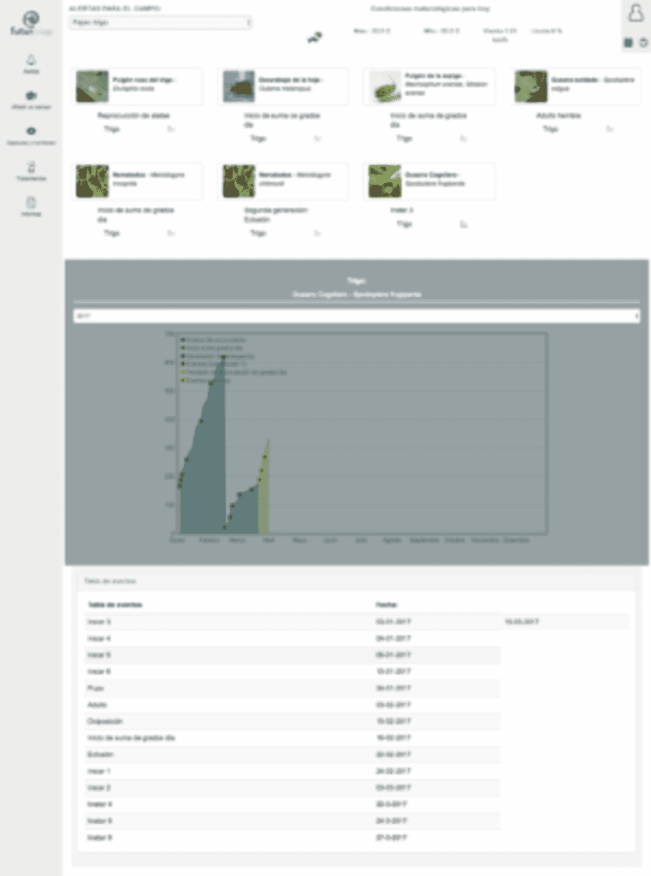Open the field selection dropdown under Alertas
Screen dimensions: 651x876
click(160, 22)
